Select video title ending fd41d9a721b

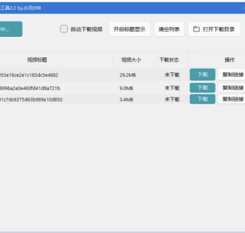click(x=30, y=88)
